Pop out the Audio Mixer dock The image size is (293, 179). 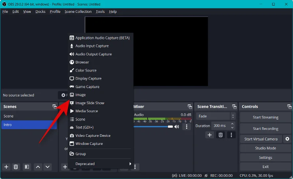click(x=190, y=107)
